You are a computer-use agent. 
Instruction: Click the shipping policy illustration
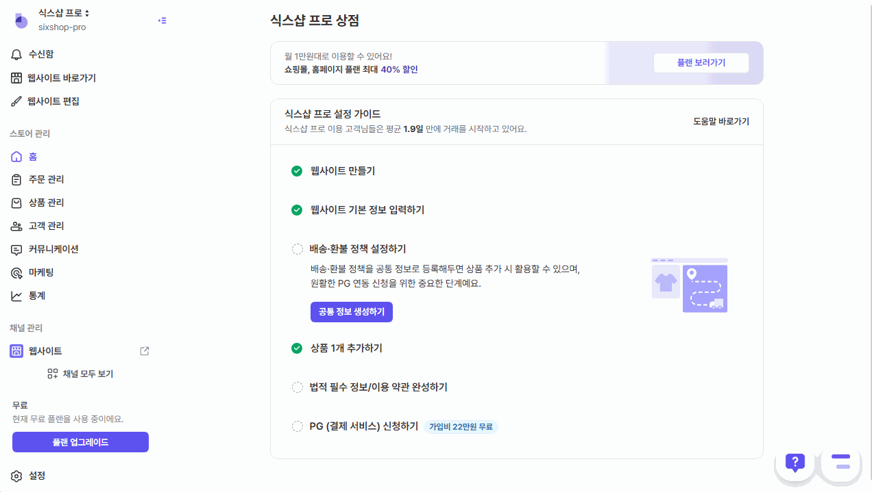pyautogui.click(x=689, y=285)
